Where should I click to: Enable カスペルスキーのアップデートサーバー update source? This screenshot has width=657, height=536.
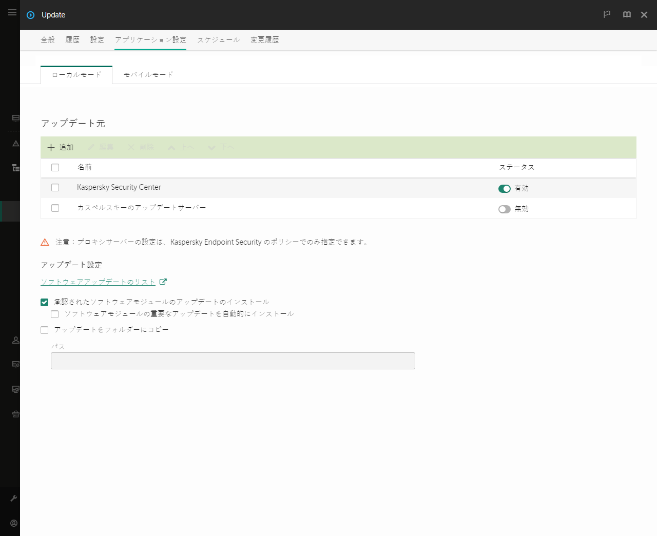504,209
